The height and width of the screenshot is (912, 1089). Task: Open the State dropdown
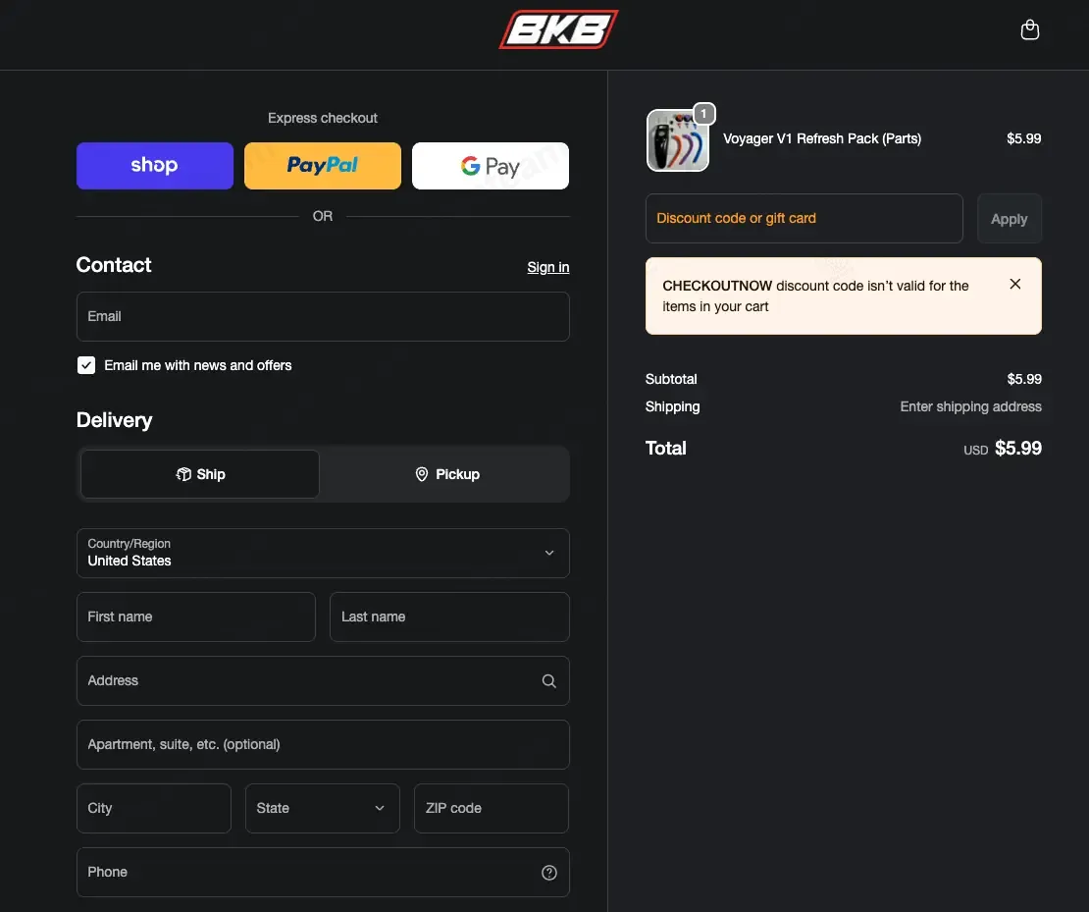pyautogui.click(x=322, y=808)
